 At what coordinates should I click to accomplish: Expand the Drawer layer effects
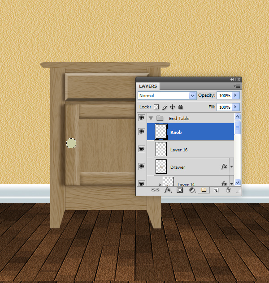click(x=231, y=167)
